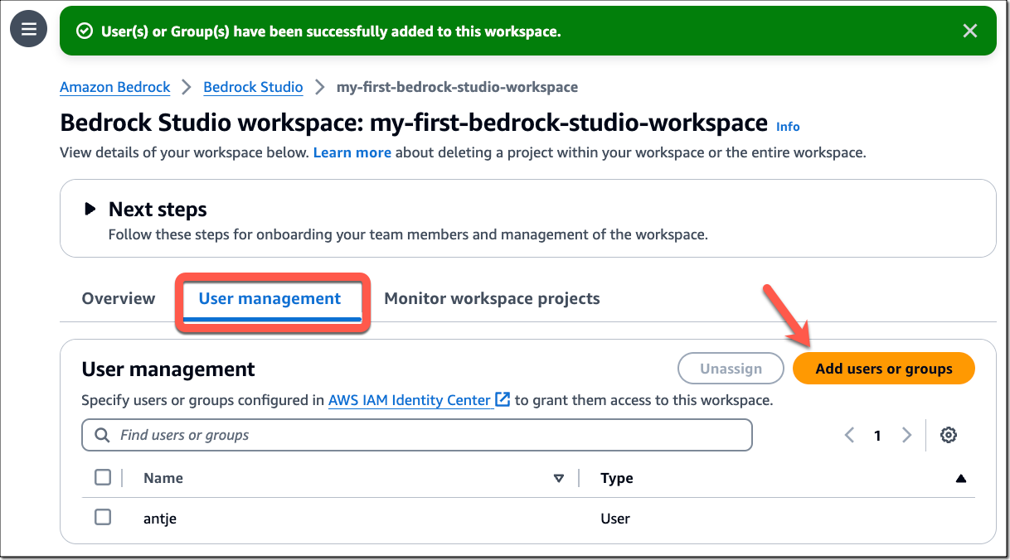Dismiss the success notification banner
This screenshot has height=560, width=1010.
pos(969,31)
